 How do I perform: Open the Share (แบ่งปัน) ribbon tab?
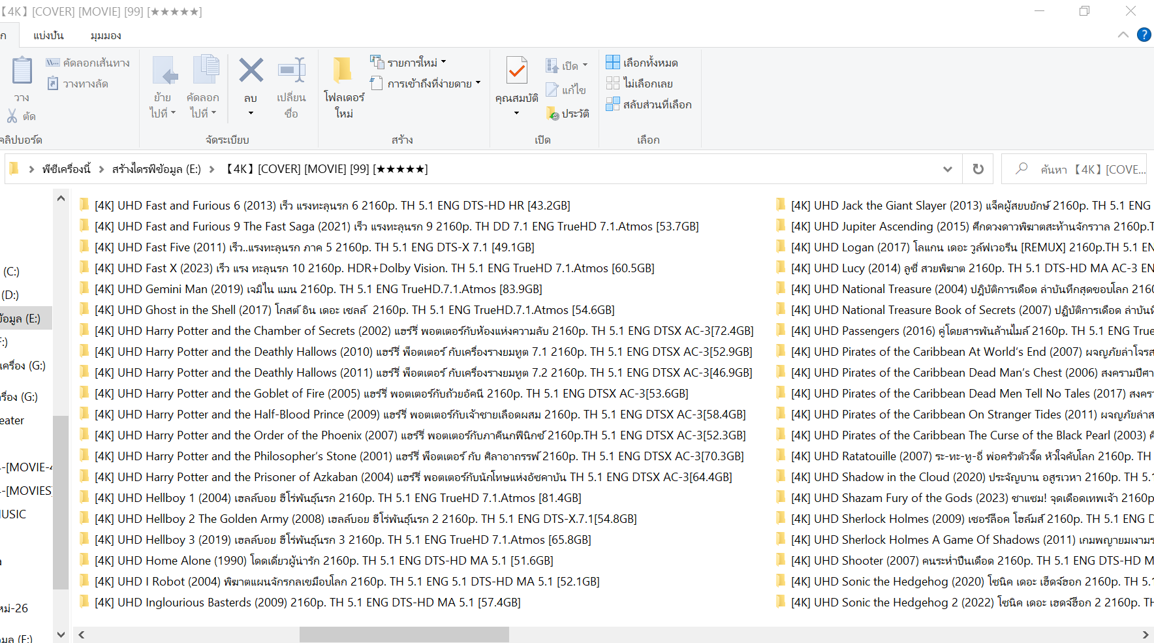(48, 35)
